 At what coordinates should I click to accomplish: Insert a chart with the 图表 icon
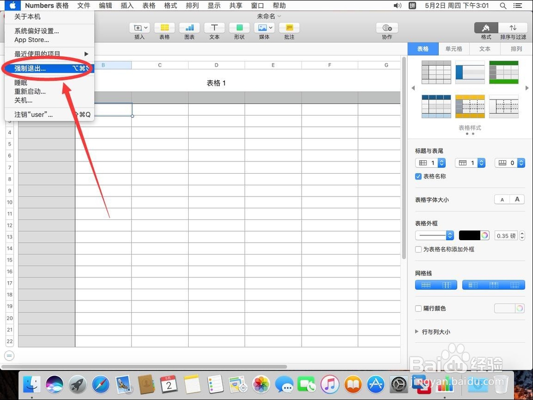coord(189,28)
